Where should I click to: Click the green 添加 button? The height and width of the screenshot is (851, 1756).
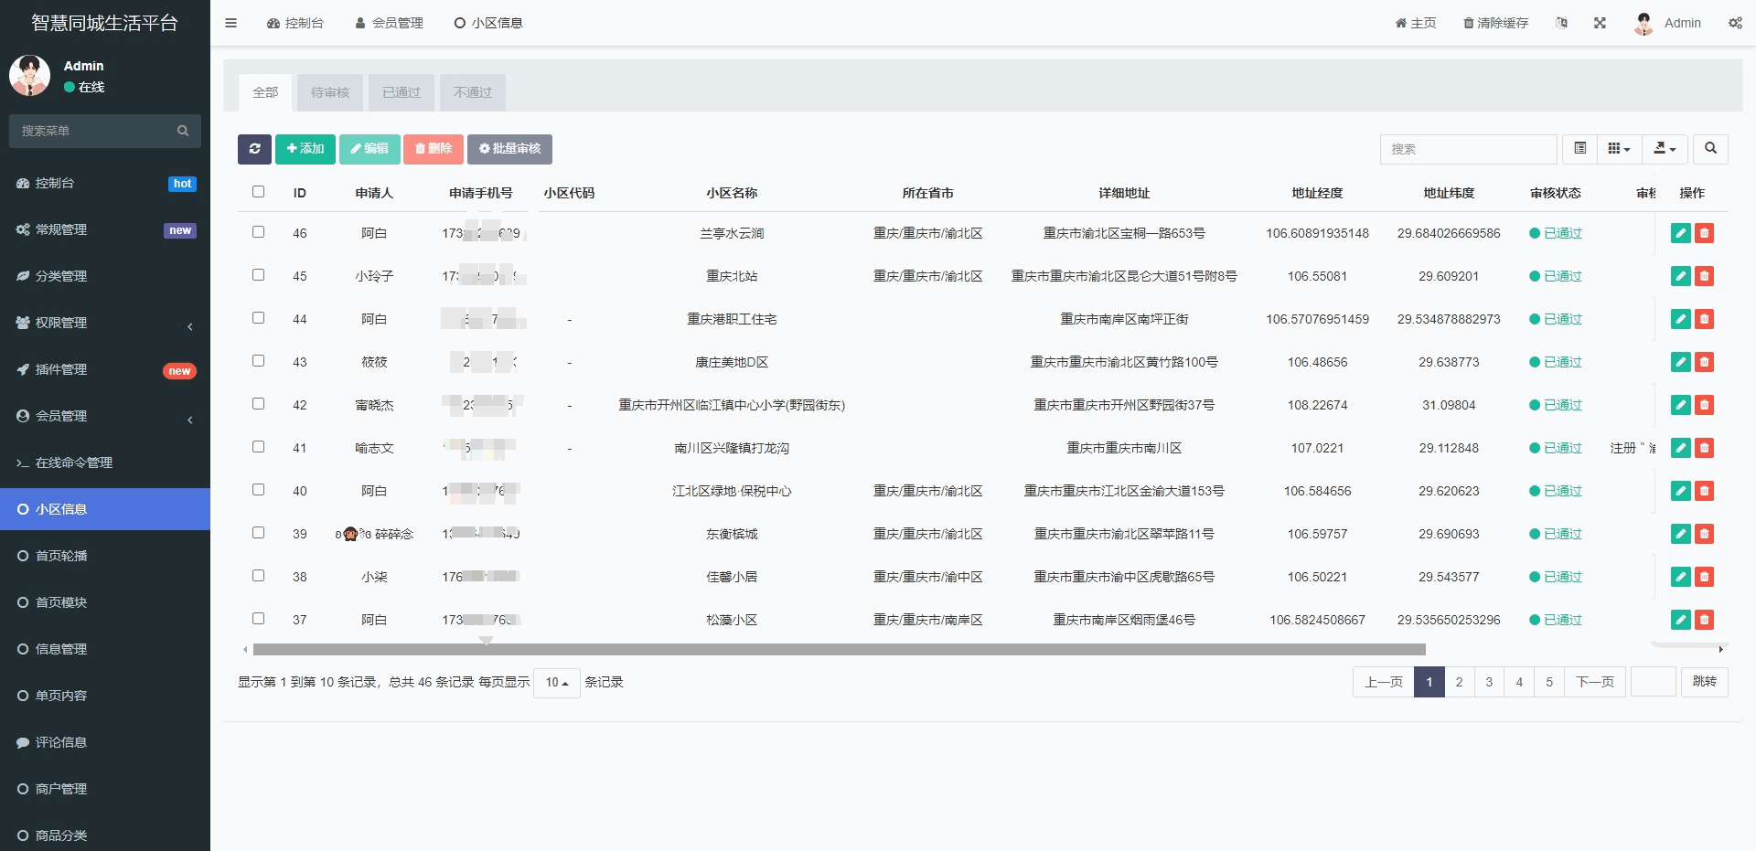pos(305,149)
